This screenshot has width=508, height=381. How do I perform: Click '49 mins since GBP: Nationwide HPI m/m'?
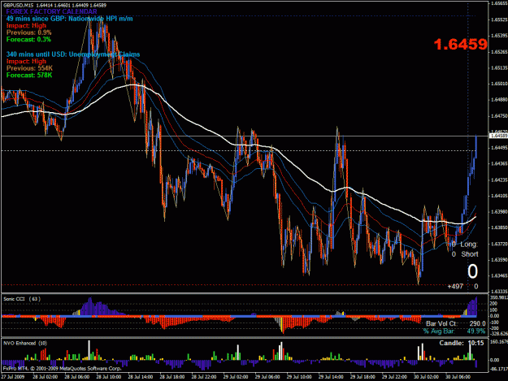point(69,19)
